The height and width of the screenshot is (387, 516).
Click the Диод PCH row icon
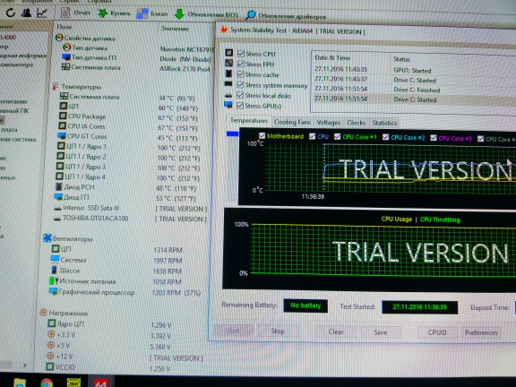(x=58, y=186)
